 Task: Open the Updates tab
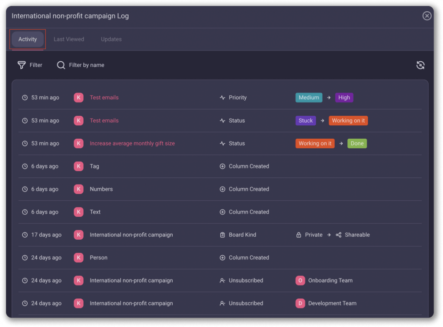coord(111,39)
